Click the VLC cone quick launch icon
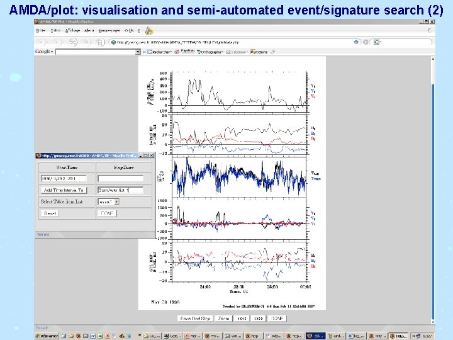The image size is (453, 340). (x=122, y=336)
